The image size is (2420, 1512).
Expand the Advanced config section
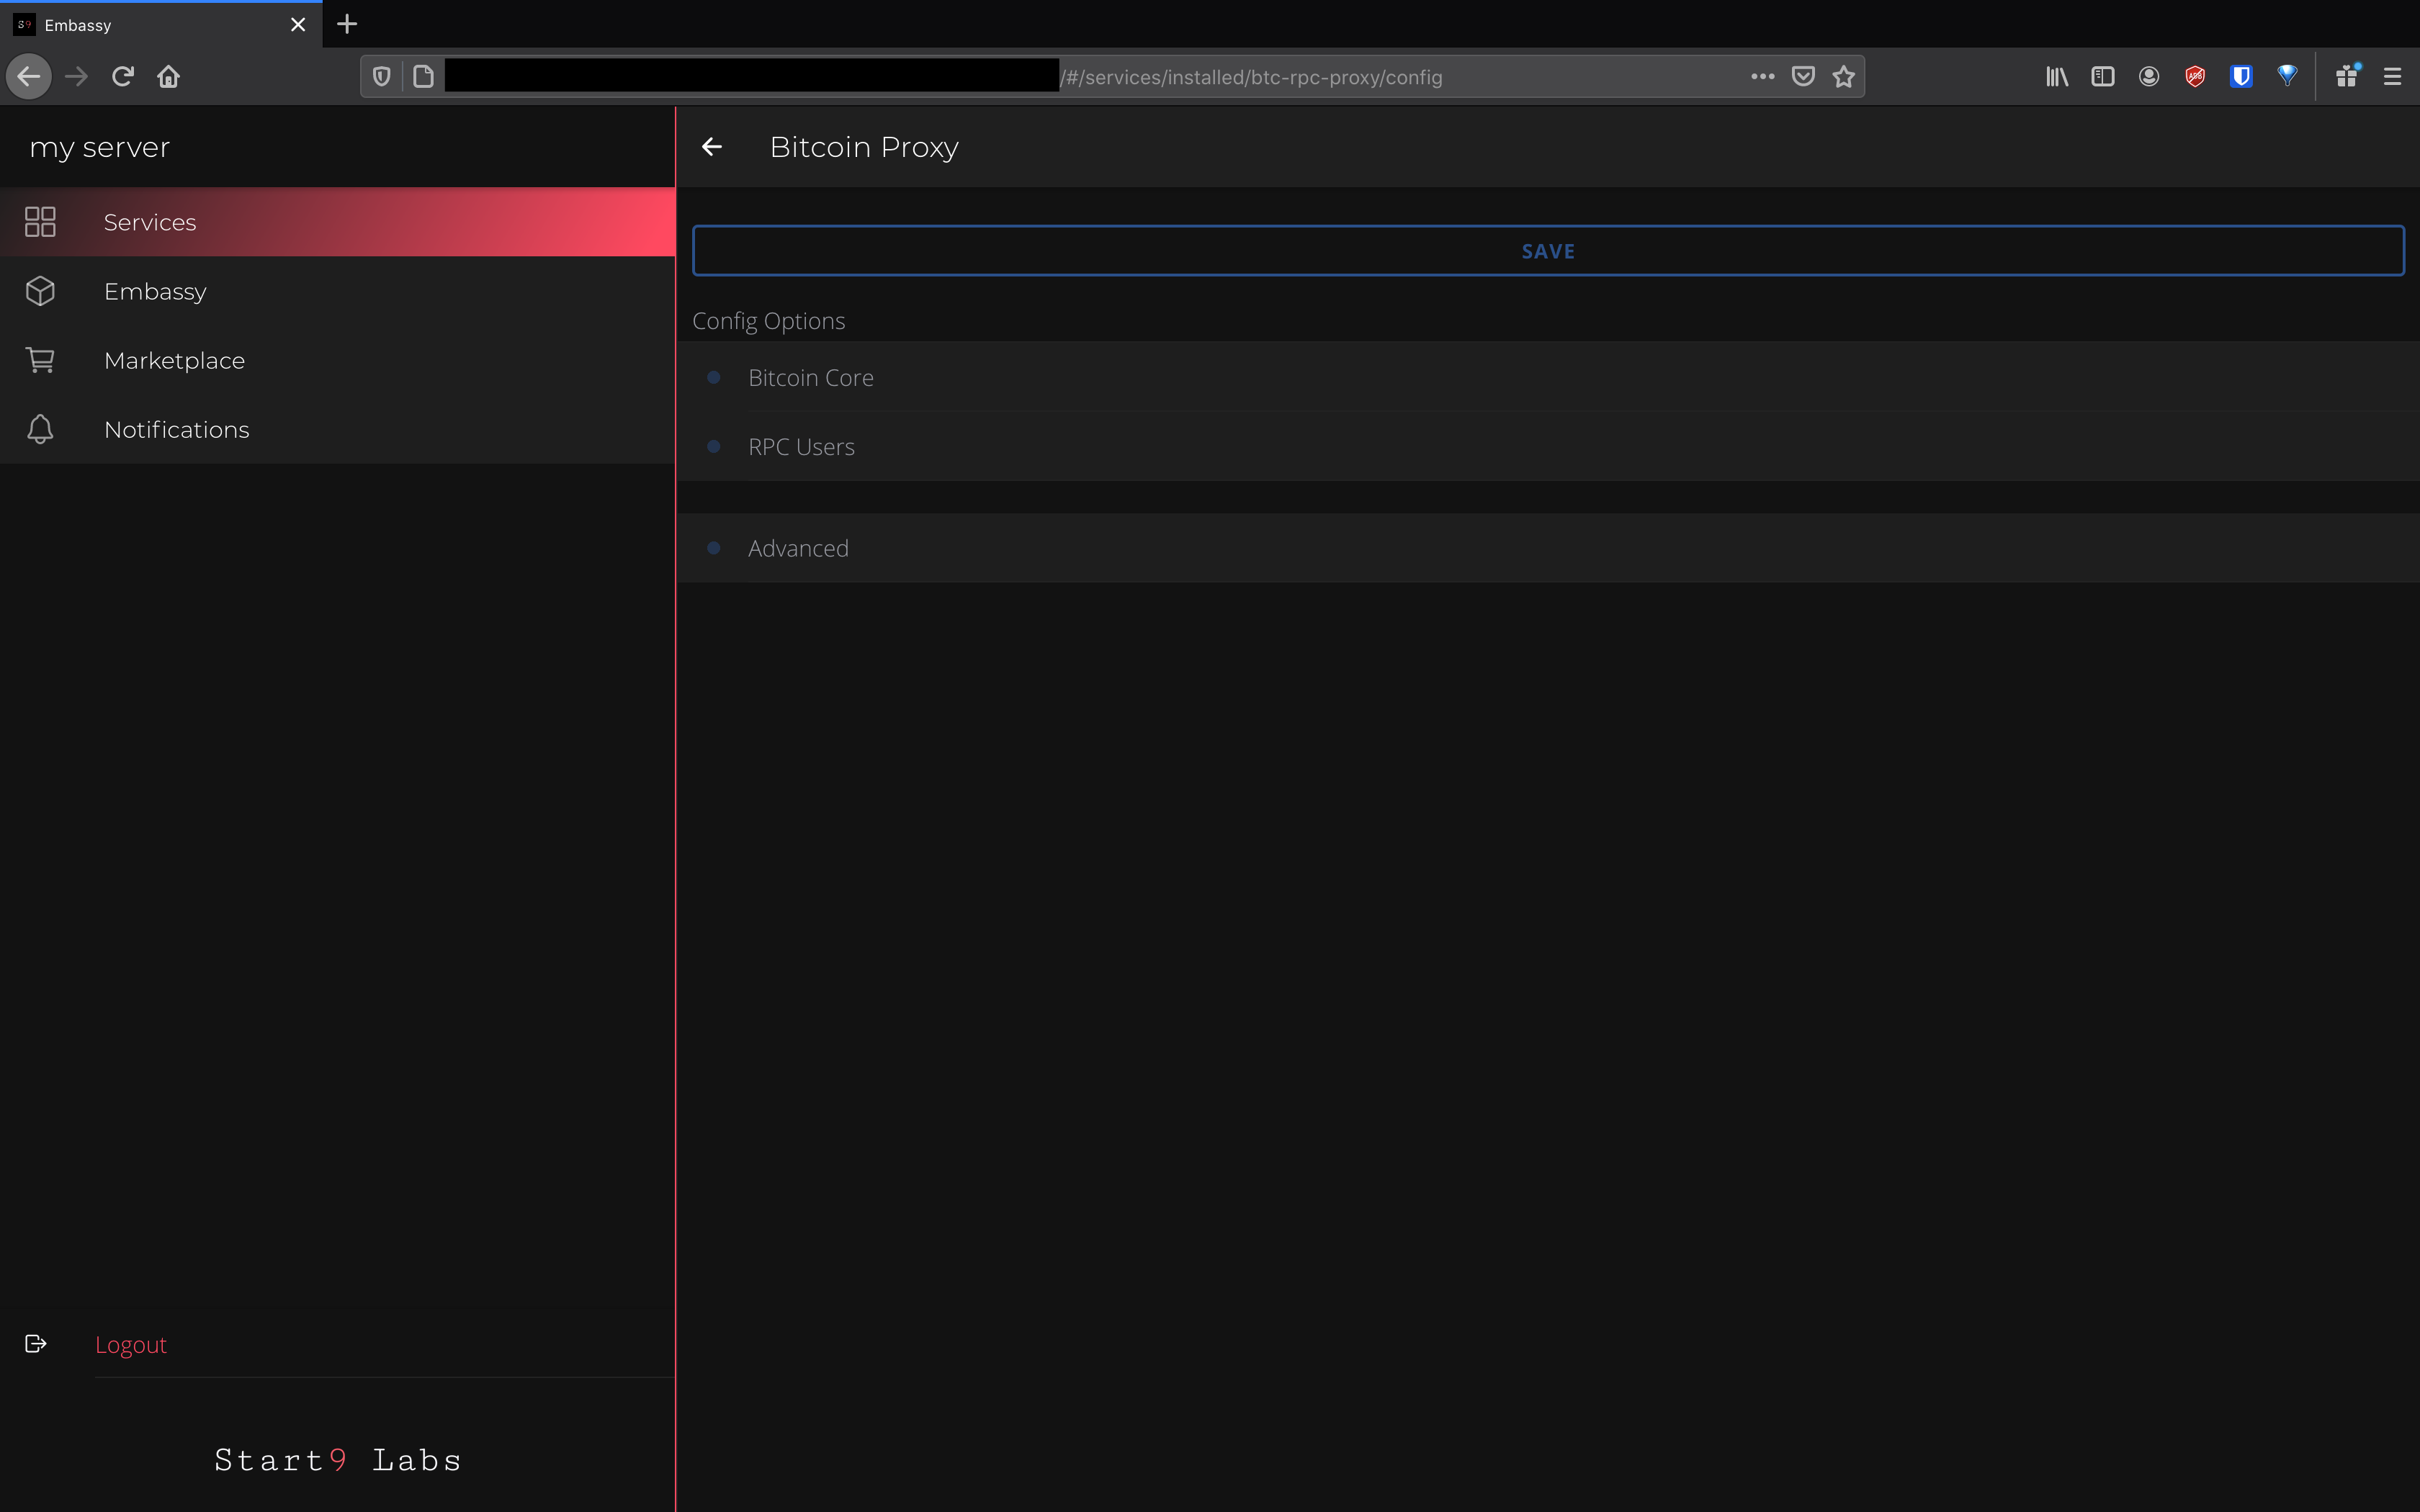click(798, 549)
